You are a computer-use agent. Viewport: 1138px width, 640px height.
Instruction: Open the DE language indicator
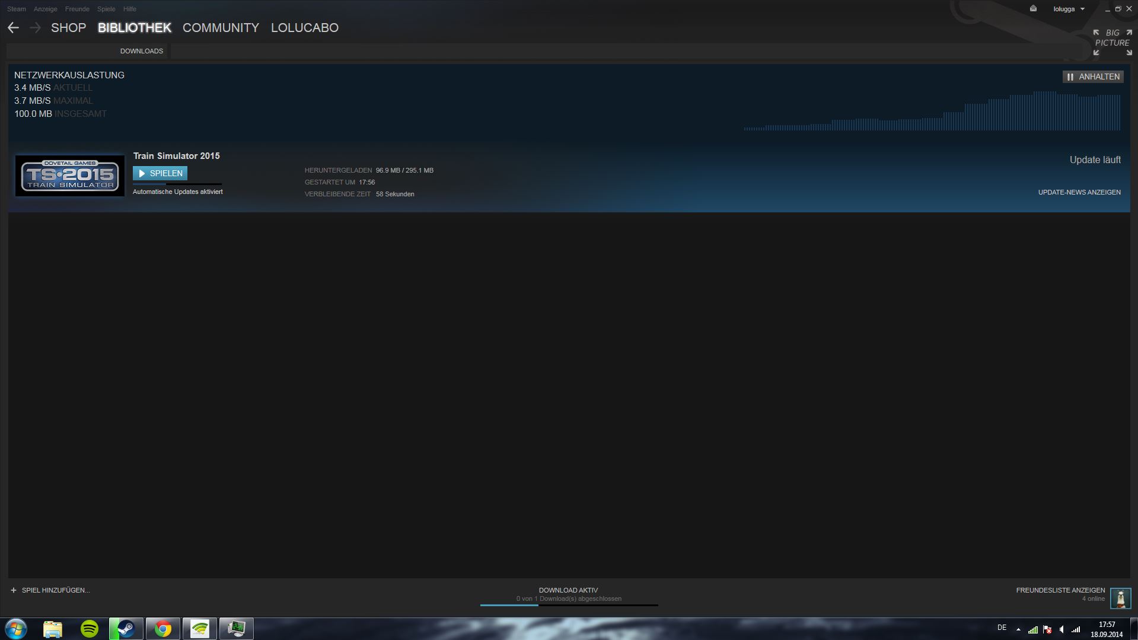1002,628
